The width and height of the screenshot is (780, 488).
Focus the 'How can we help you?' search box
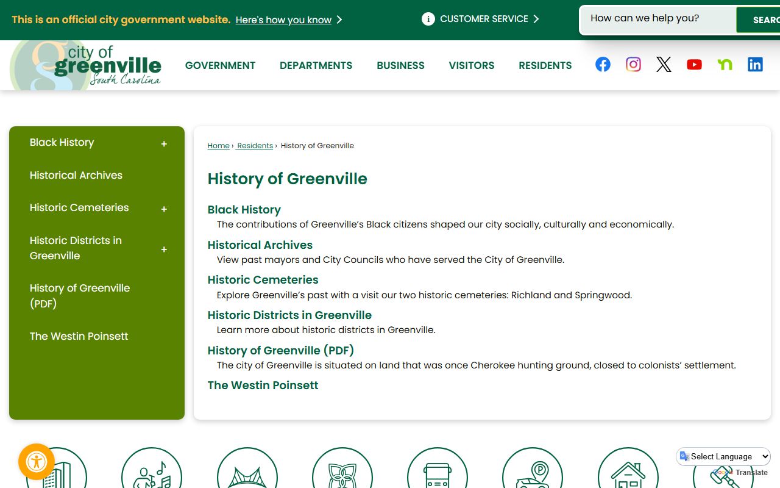click(x=657, y=19)
